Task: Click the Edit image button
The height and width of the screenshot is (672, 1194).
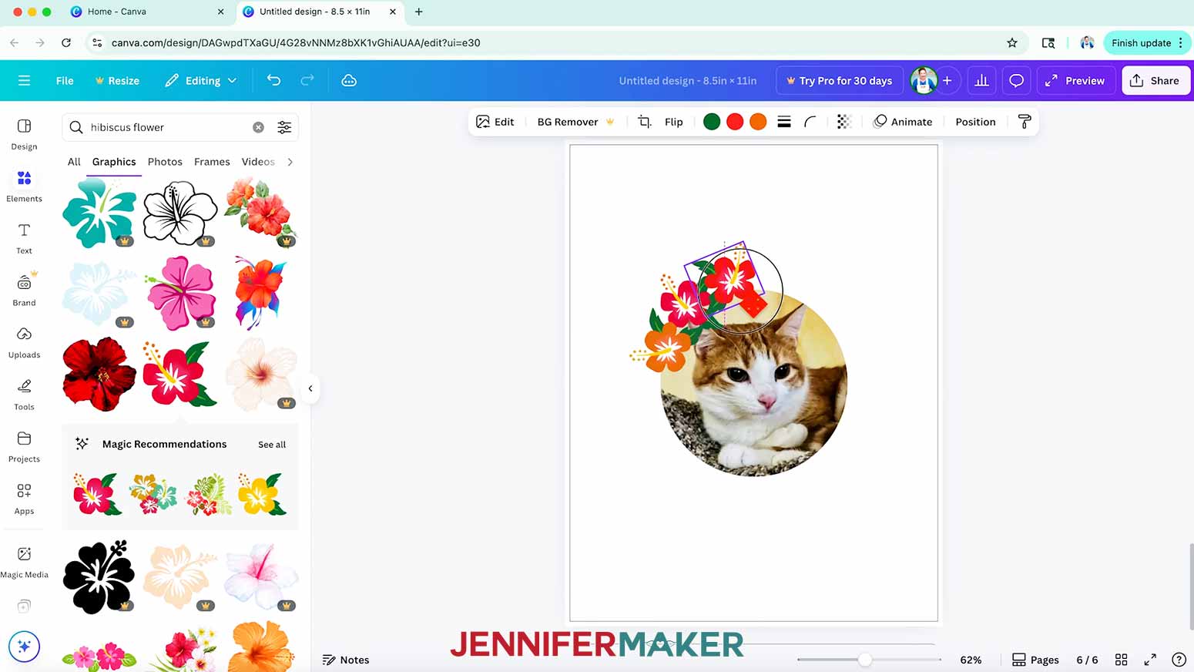Action: click(495, 122)
